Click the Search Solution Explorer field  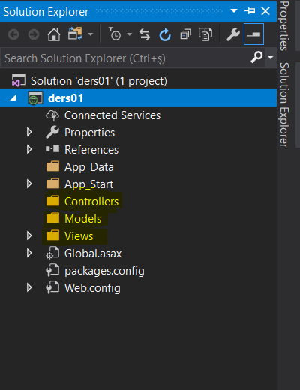[125, 58]
